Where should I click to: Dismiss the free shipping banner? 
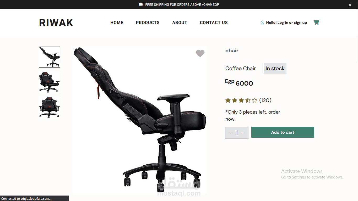tap(350, 5)
